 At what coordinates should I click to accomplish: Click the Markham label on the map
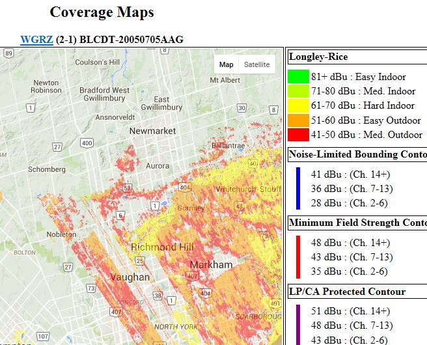pos(211,265)
